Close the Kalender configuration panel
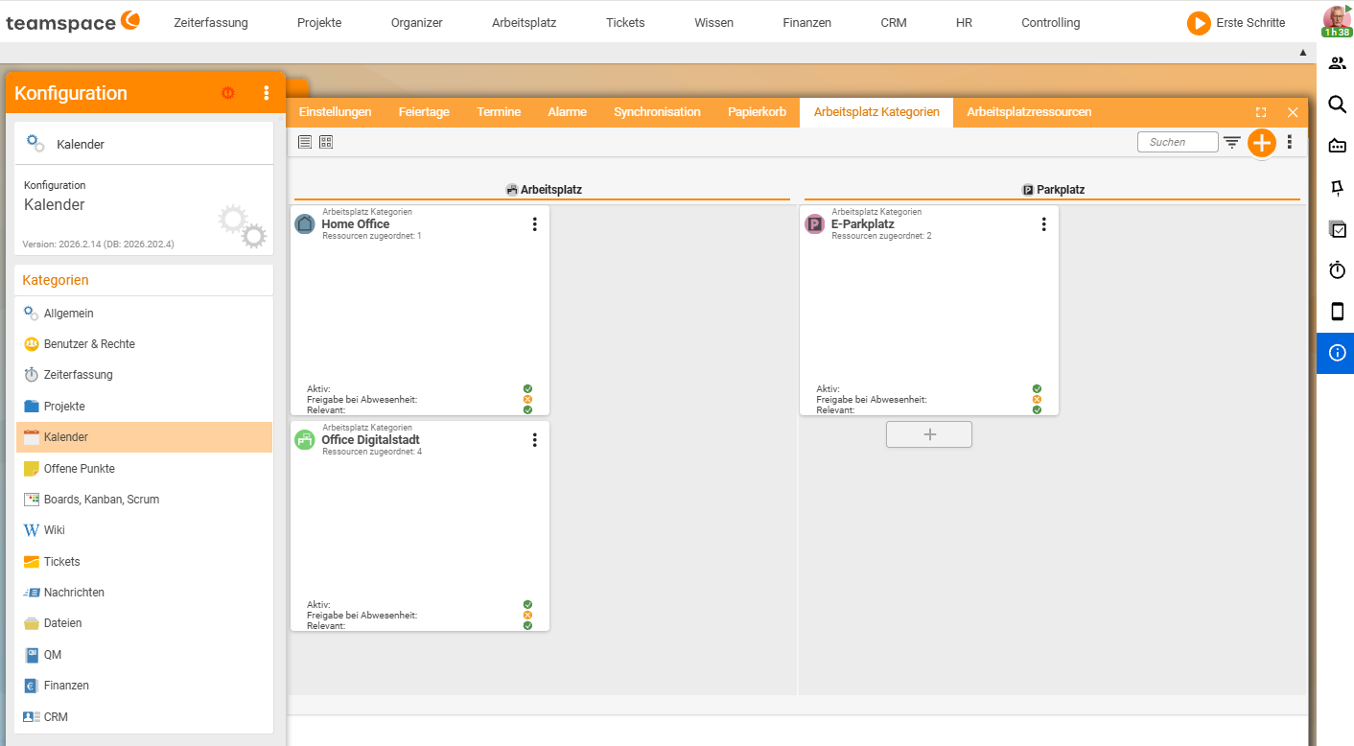 1293,112
